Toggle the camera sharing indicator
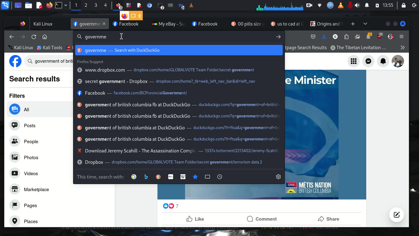 click(x=133, y=16)
